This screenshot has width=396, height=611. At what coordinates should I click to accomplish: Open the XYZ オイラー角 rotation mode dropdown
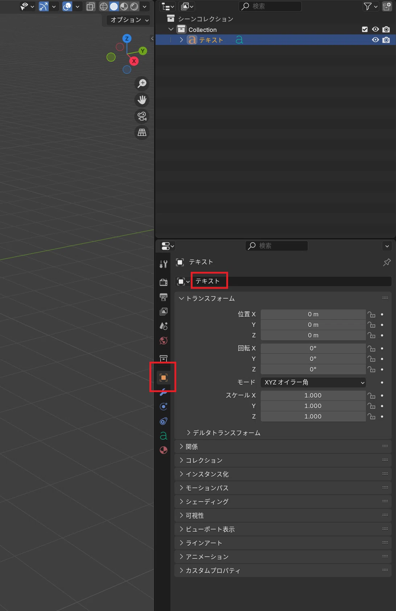click(313, 382)
